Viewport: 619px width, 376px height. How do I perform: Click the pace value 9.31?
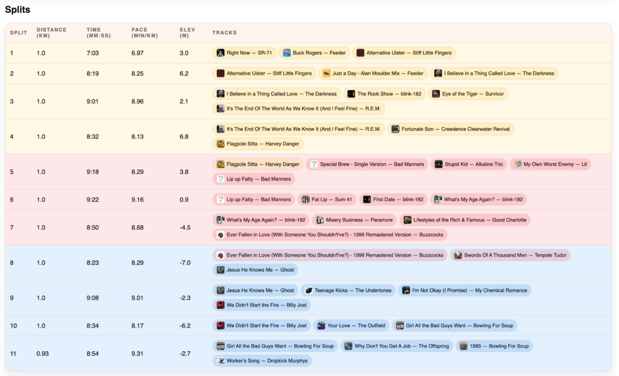coord(137,354)
